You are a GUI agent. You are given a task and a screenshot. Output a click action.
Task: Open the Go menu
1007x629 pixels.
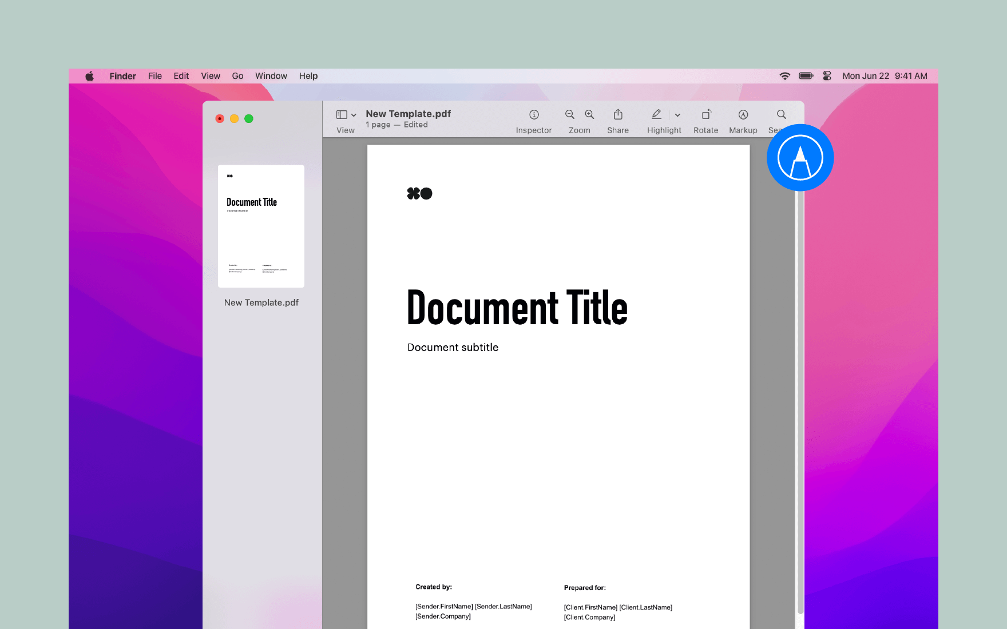[x=237, y=75]
